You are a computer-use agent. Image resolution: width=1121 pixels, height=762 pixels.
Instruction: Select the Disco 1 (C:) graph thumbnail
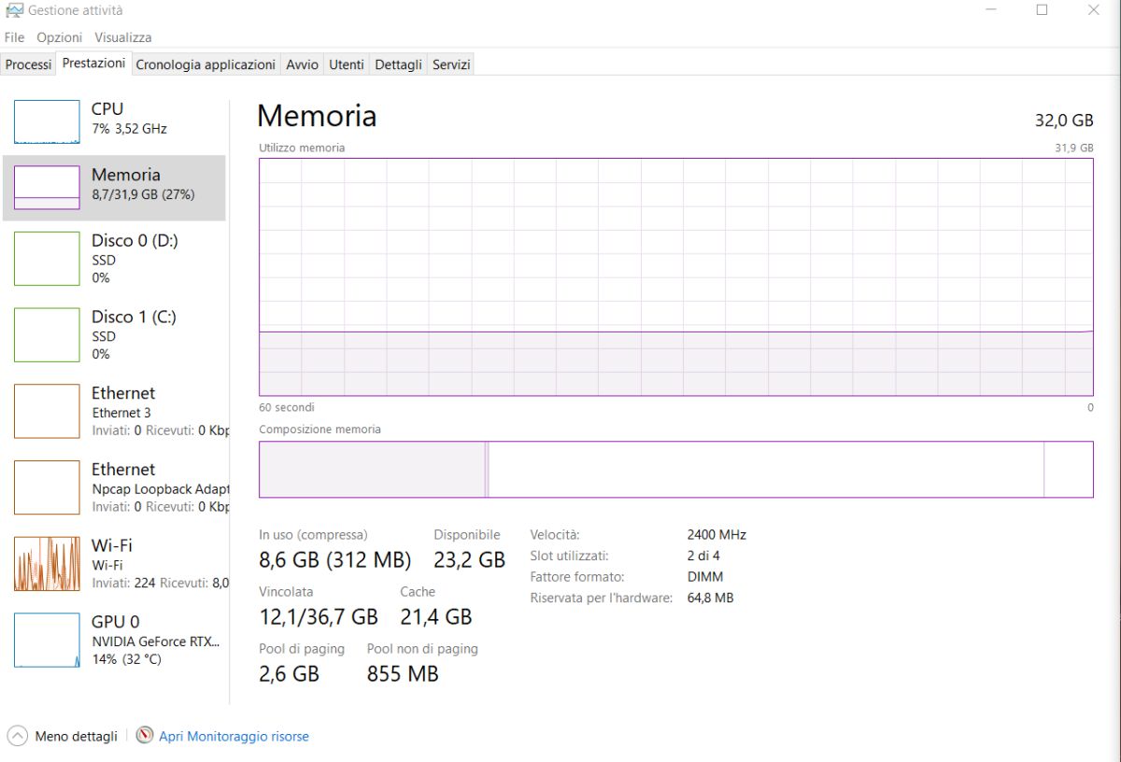coord(47,335)
